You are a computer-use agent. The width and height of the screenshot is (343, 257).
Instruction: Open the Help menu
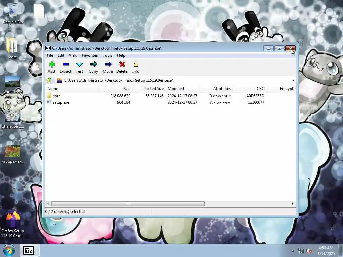tap(121, 55)
